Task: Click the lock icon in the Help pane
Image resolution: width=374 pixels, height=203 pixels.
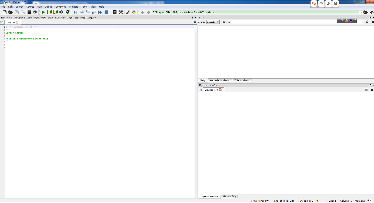Action: click(x=367, y=22)
